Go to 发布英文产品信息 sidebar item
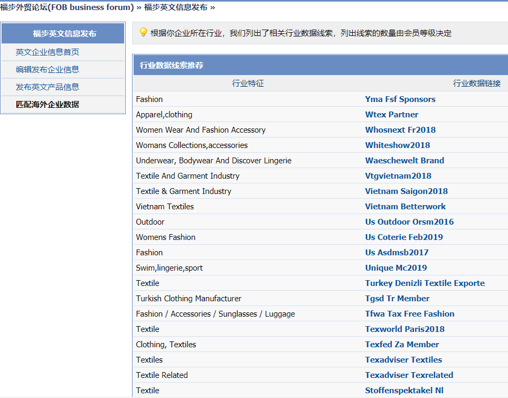This screenshot has width=508, height=398. (48, 87)
